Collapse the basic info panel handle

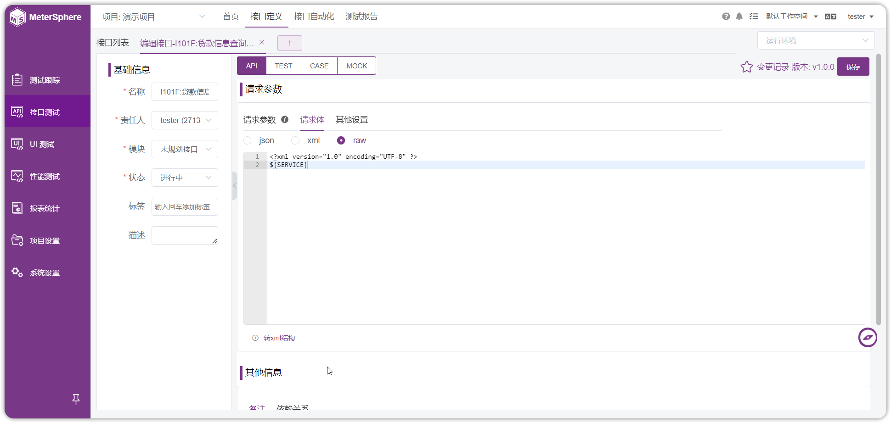[x=234, y=186]
